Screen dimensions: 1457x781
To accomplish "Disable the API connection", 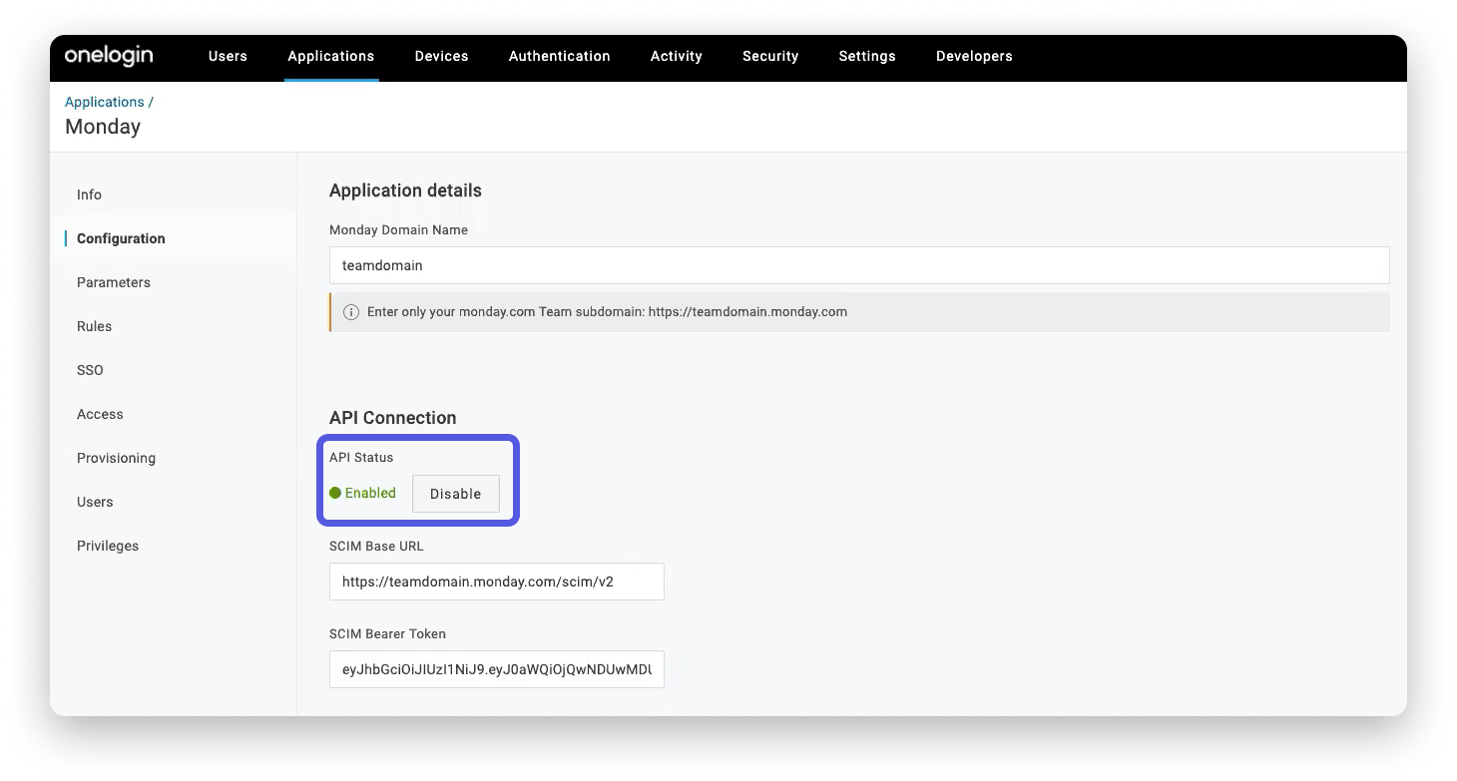I will (x=455, y=493).
